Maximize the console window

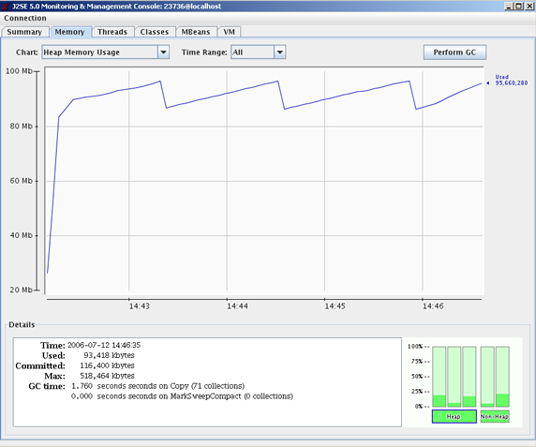pyautogui.click(x=519, y=6)
